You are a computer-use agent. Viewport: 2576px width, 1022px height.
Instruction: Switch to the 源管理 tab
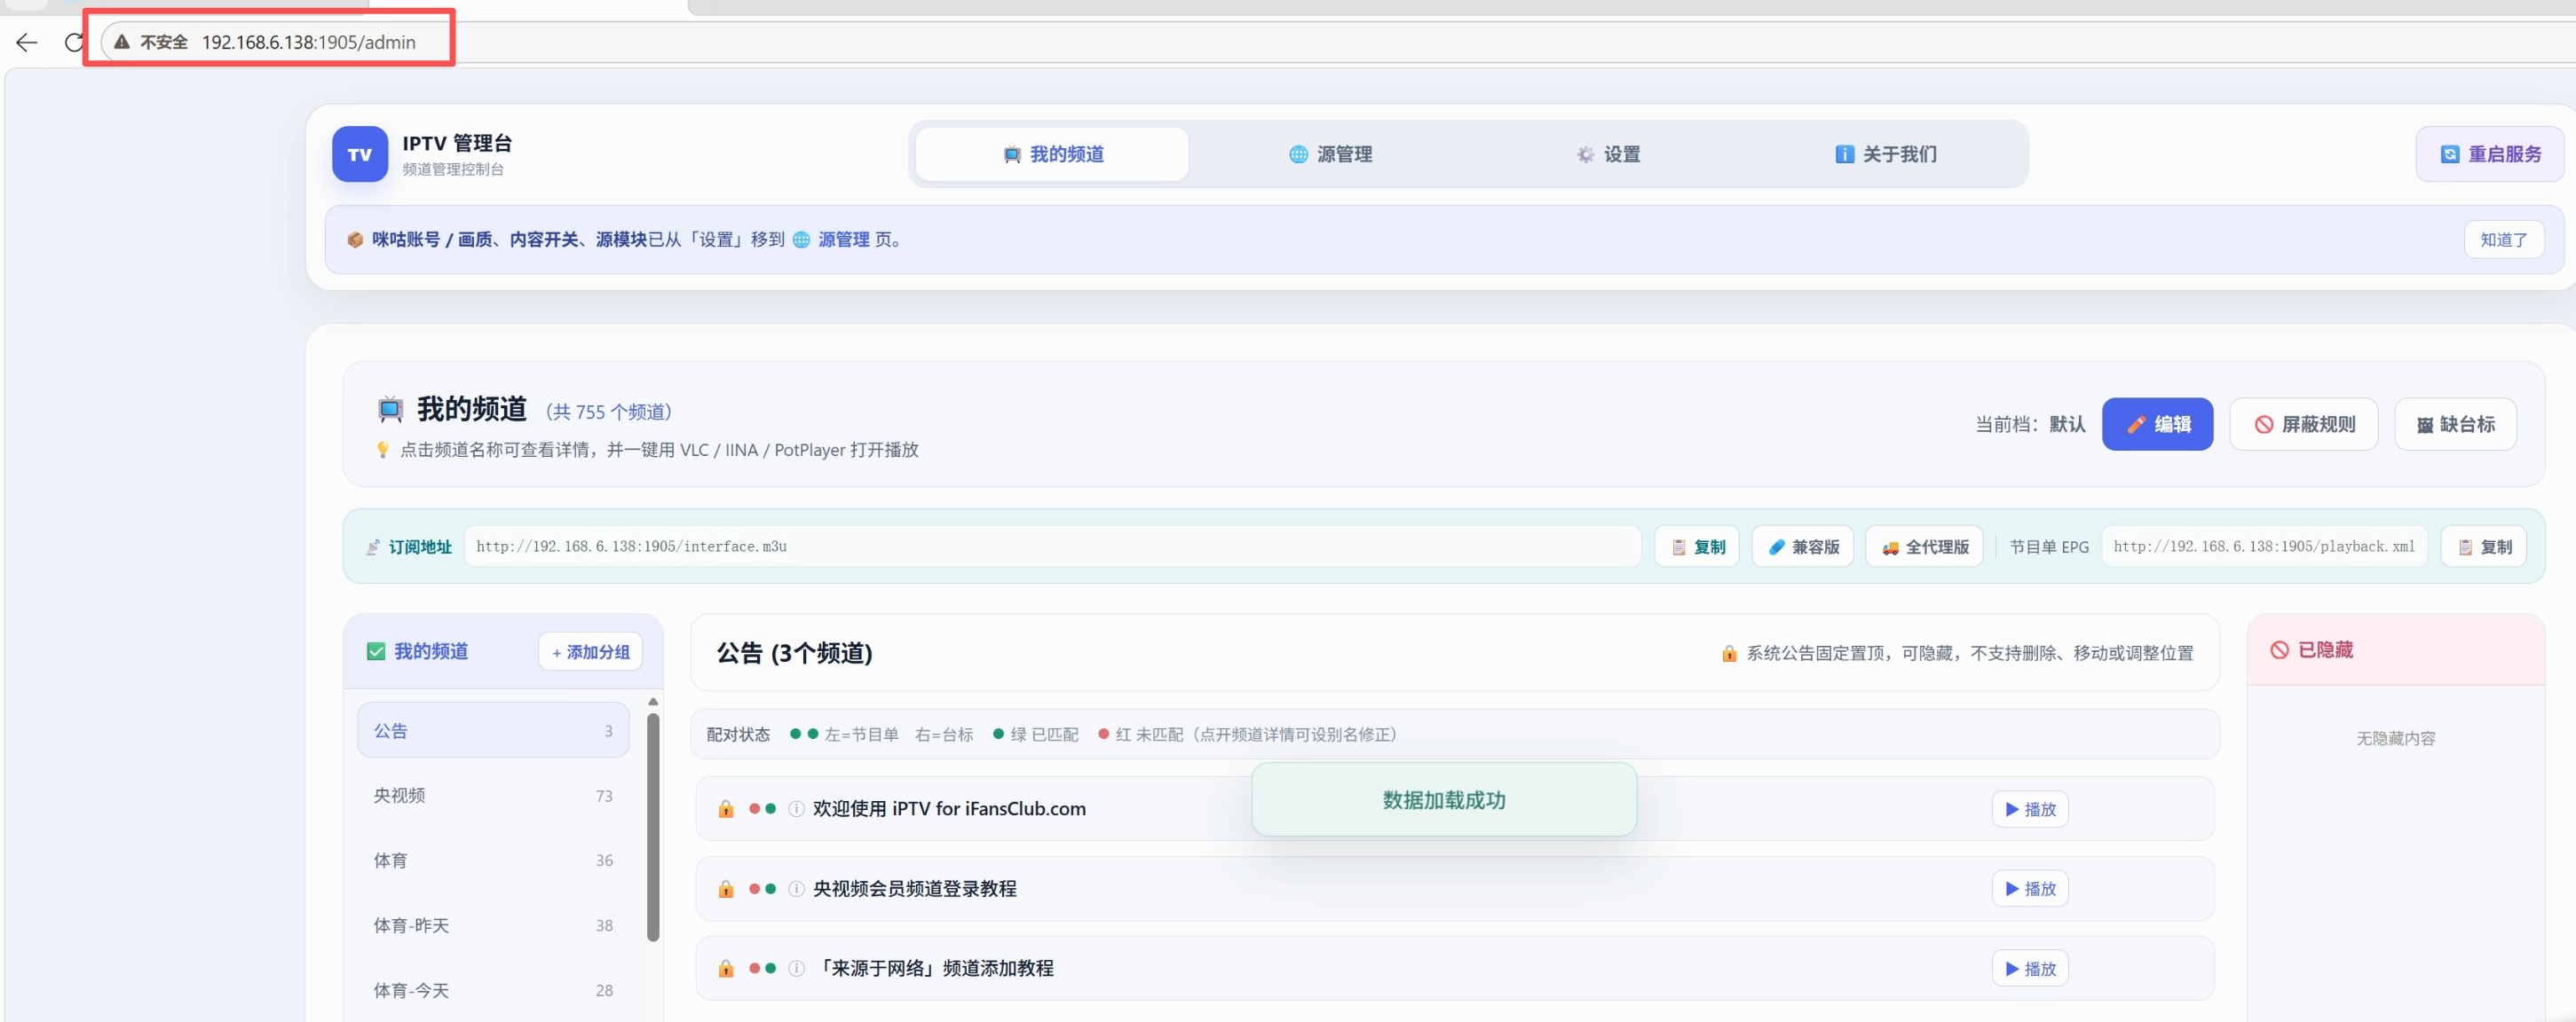[x=1330, y=153]
